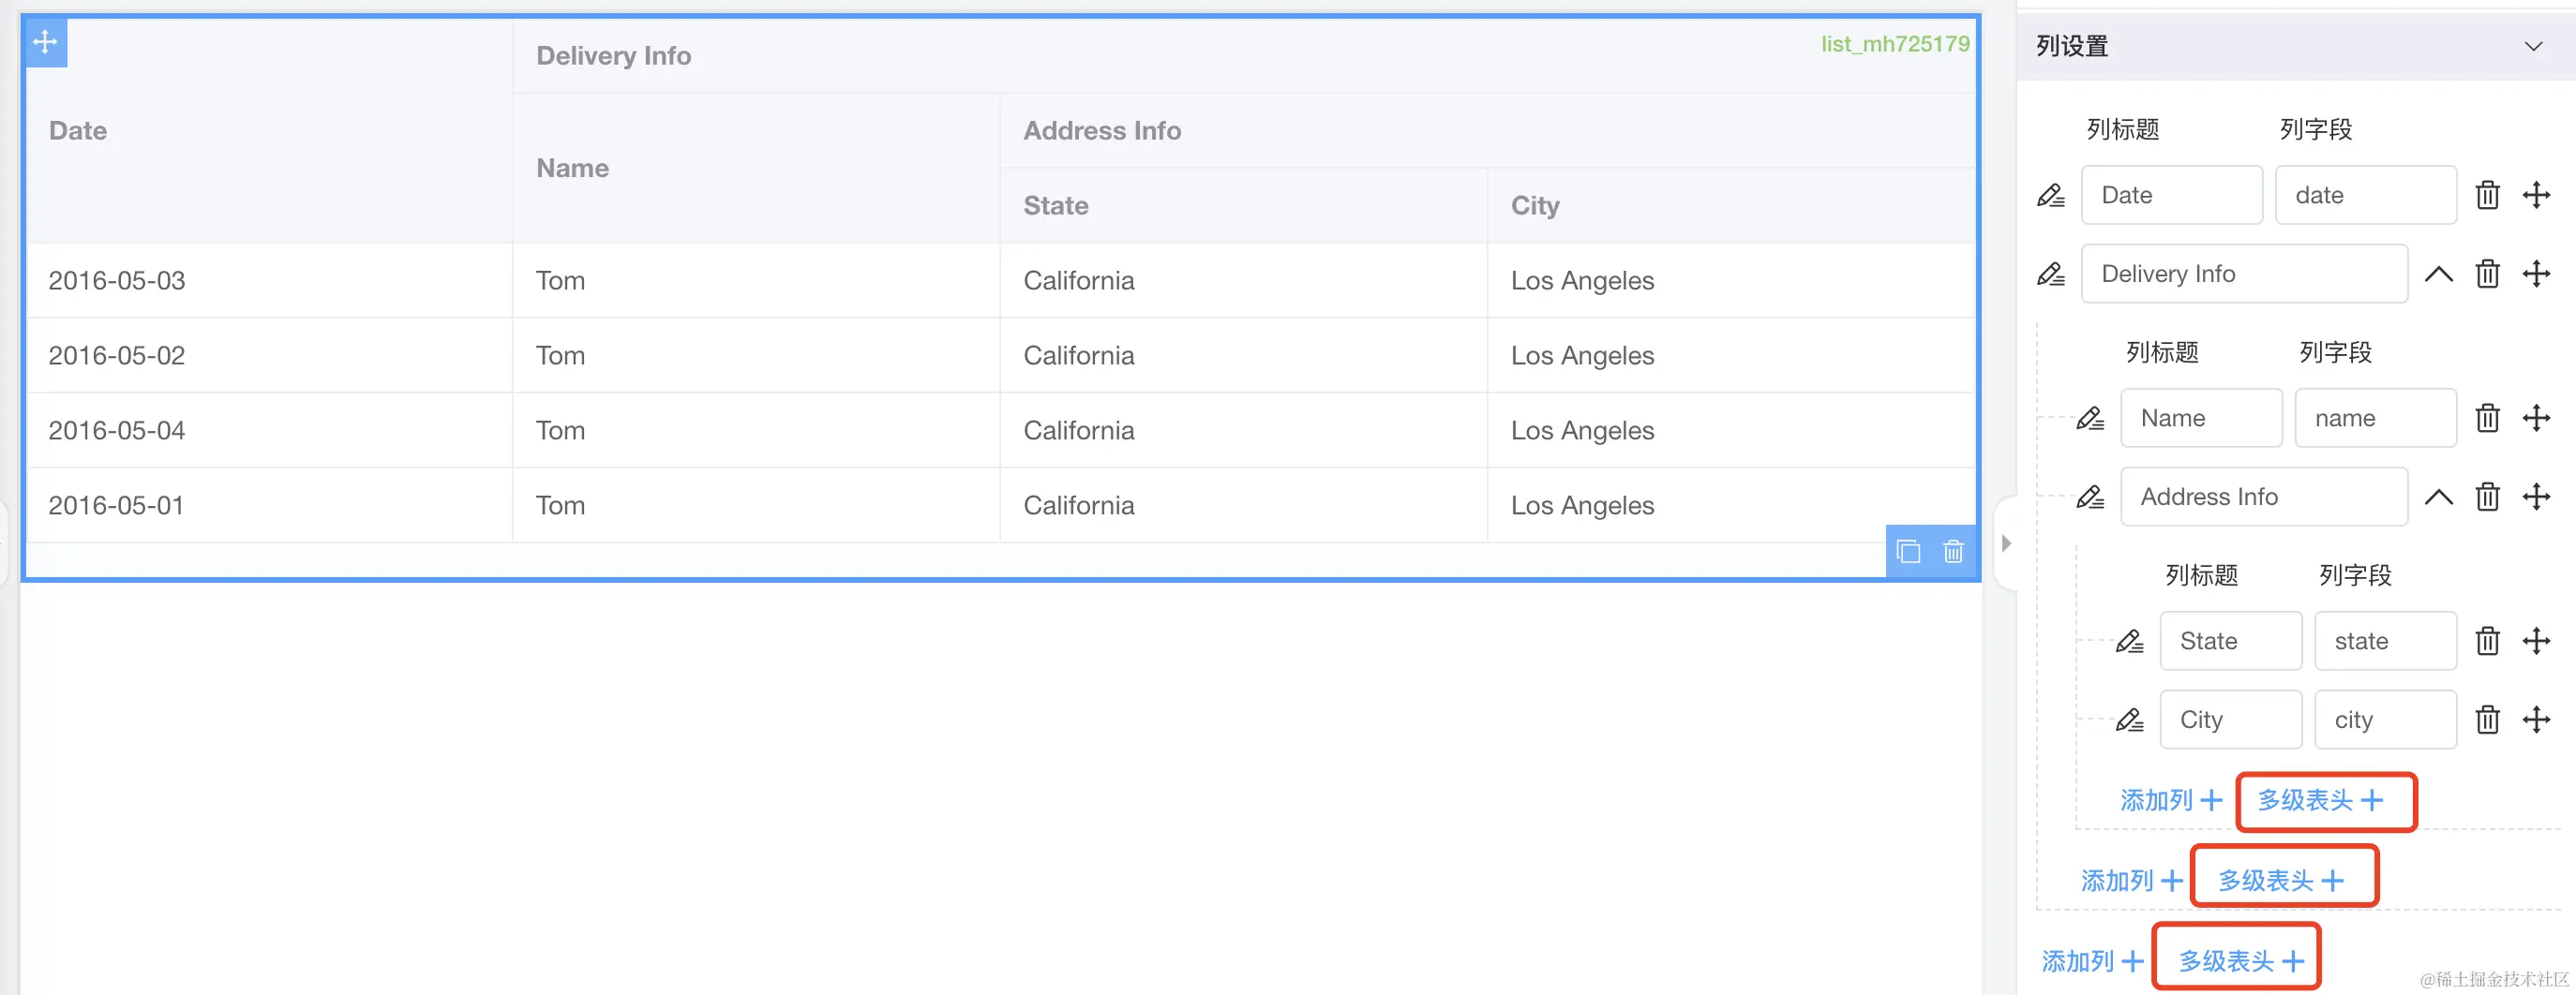Click the move handle at table top-left corner

point(45,42)
